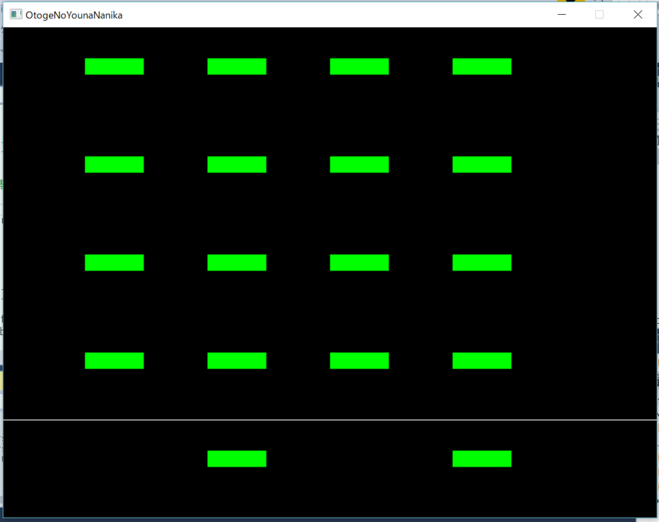Close the OtogeNoYounaNanika window
Image resolution: width=659 pixels, height=522 pixels.
pos(638,15)
